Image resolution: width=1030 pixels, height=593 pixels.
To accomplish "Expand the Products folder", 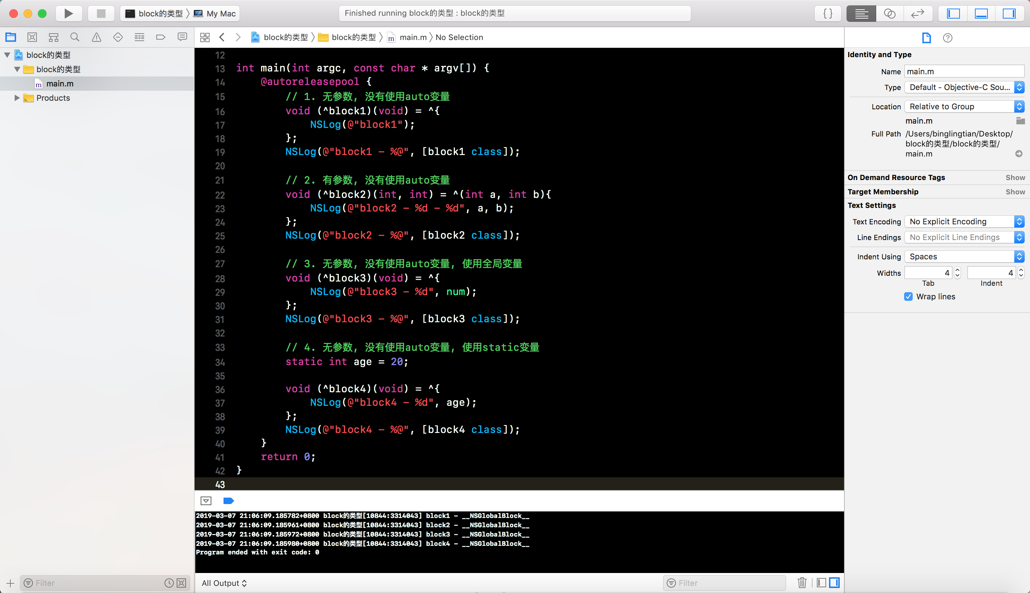I will click(17, 98).
